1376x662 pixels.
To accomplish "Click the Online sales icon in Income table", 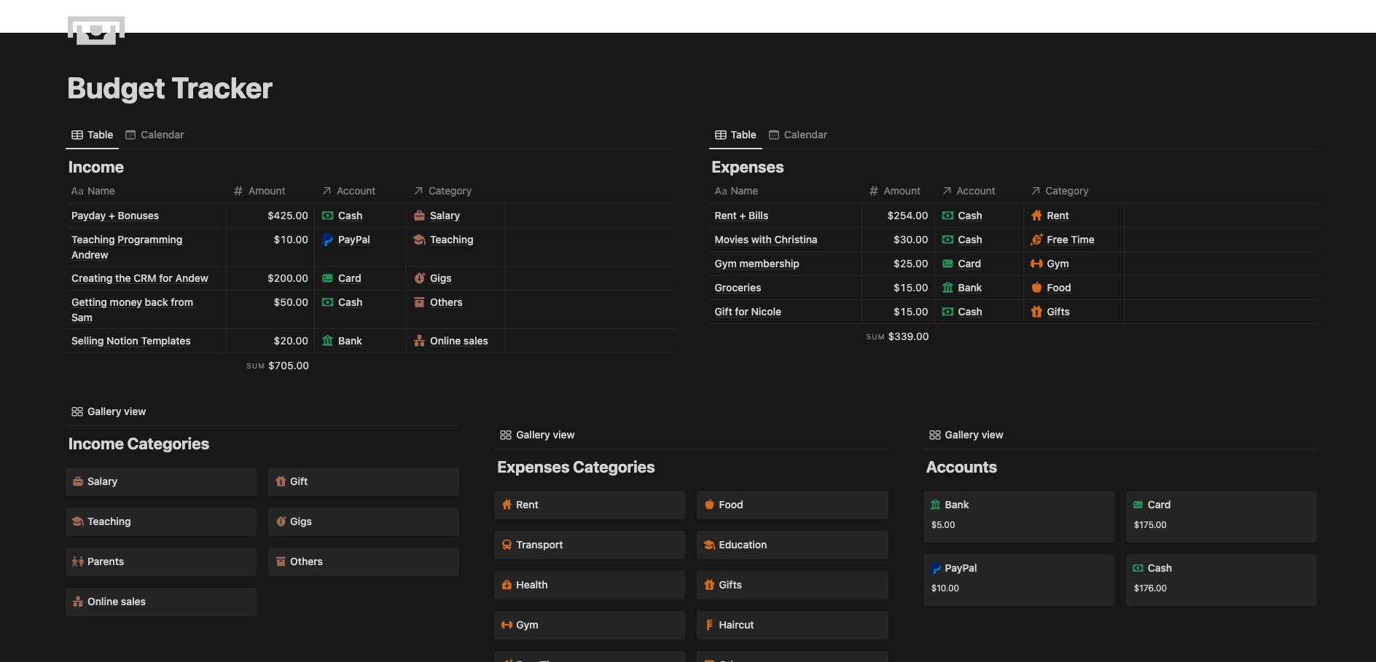I will [420, 341].
